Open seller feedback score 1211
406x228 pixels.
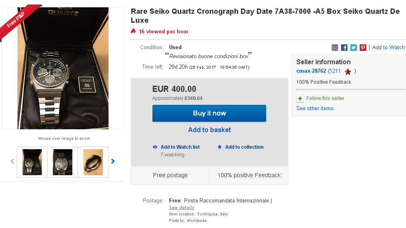coord(334,71)
